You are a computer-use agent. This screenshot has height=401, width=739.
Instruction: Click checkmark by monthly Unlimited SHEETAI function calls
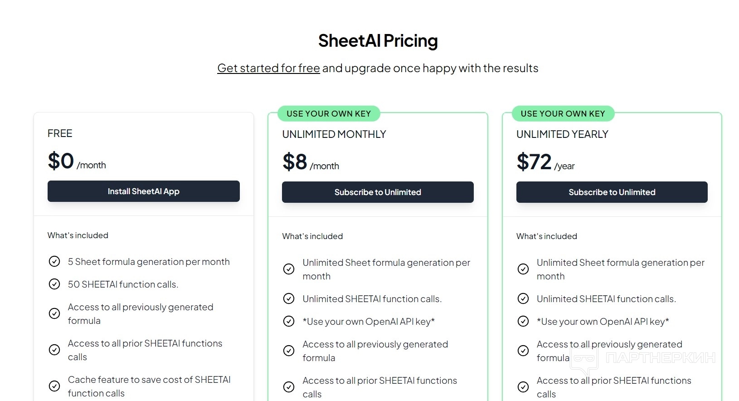289,298
